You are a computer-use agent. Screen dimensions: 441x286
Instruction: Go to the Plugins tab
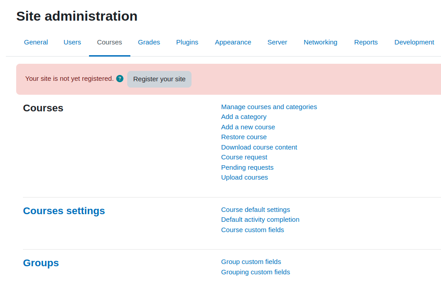pos(187,42)
